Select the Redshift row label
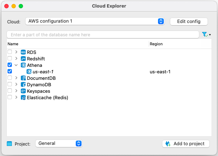The width and height of the screenshot is (218, 156). [36, 59]
